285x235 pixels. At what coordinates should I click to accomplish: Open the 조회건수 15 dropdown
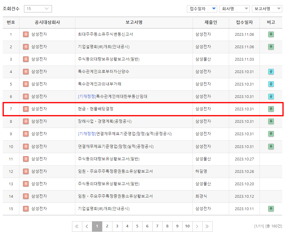38,9
